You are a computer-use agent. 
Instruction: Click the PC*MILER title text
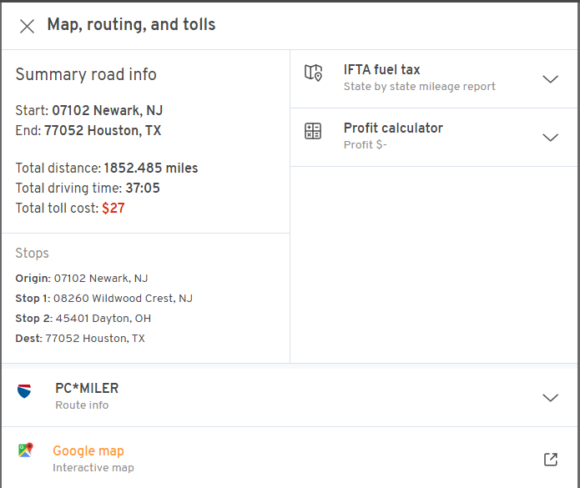tap(87, 389)
